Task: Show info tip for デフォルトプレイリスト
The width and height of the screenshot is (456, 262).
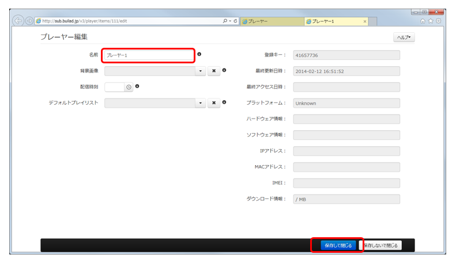Action: (x=224, y=102)
